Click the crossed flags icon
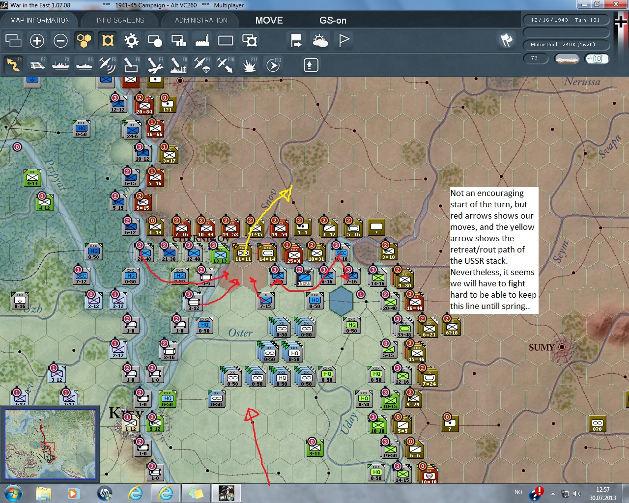Viewport: 629px width, 503px height. 506,40
